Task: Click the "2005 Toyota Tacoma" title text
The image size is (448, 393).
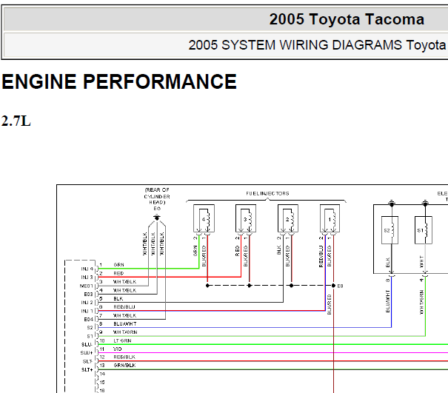Action: click(x=347, y=19)
